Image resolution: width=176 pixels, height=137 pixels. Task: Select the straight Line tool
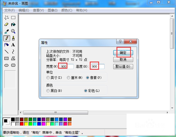(x=7, y=52)
